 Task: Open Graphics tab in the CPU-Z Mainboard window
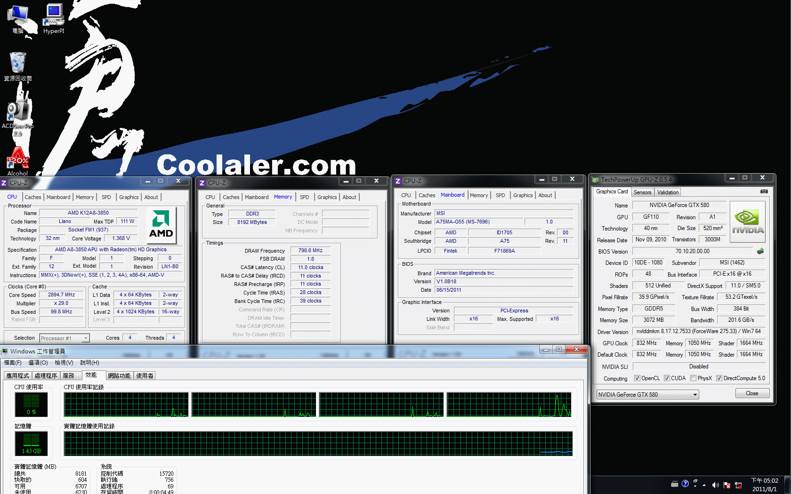click(x=523, y=195)
